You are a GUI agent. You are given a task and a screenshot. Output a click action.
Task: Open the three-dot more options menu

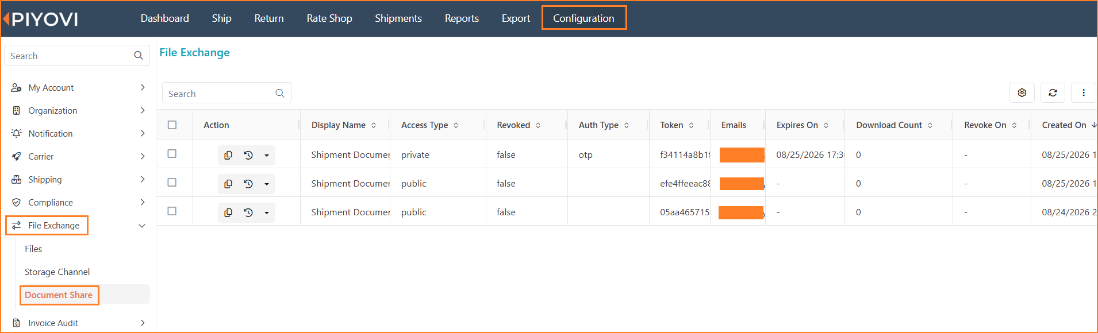(x=1084, y=92)
